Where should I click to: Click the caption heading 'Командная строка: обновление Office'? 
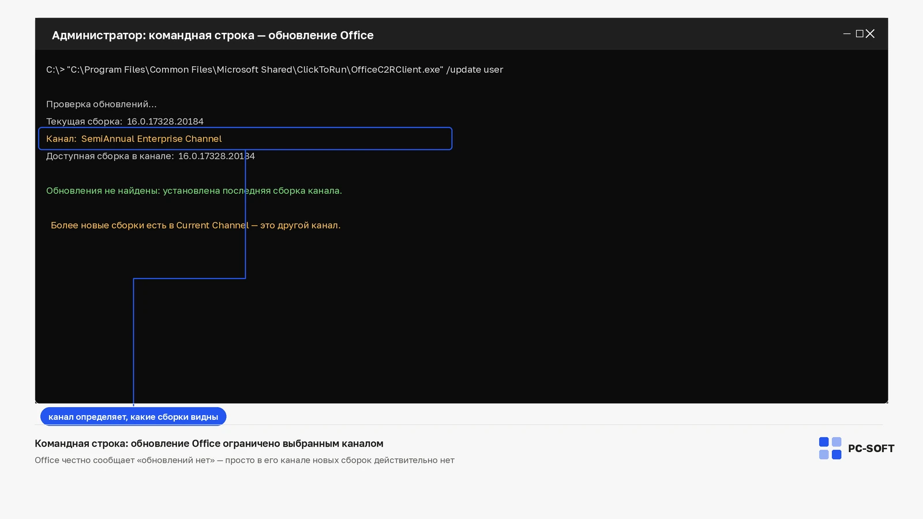[209, 443]
